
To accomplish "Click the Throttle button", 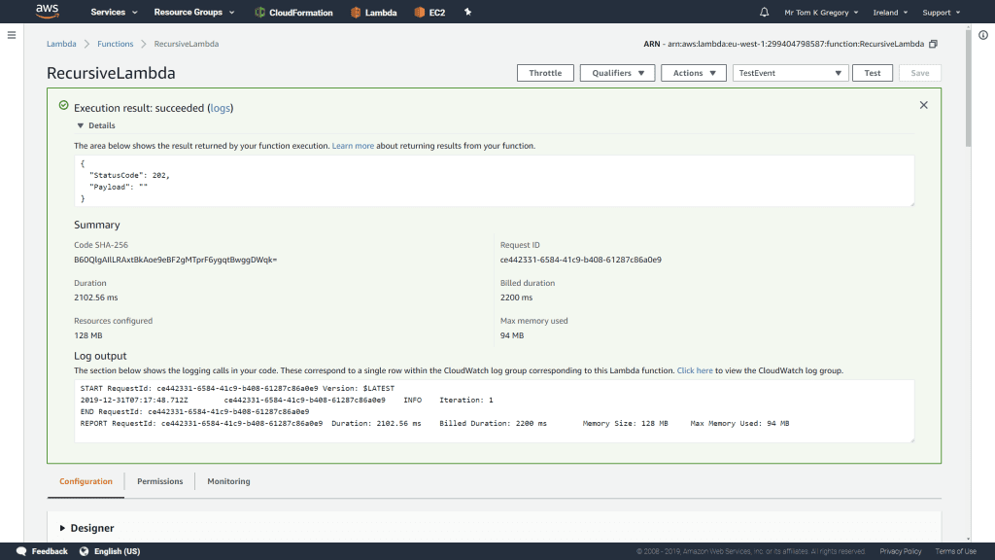I will pyautogui.click(x=545, y=73).
